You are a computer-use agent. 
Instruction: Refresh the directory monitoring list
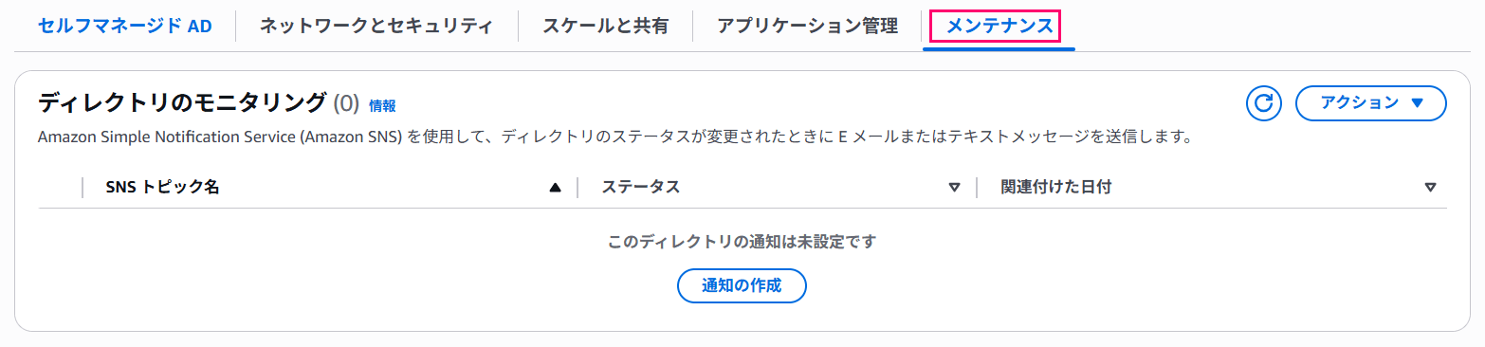pos(1264,103)
